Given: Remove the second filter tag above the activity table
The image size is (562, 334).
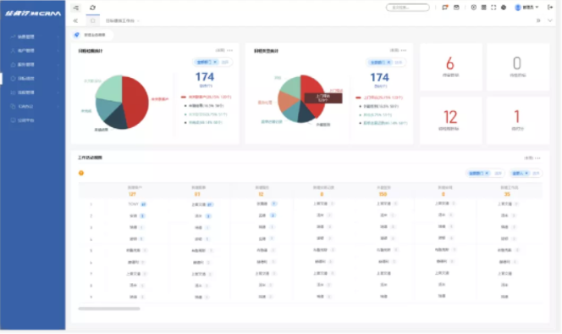Looking at the screenshot, I should pos(526,173).
